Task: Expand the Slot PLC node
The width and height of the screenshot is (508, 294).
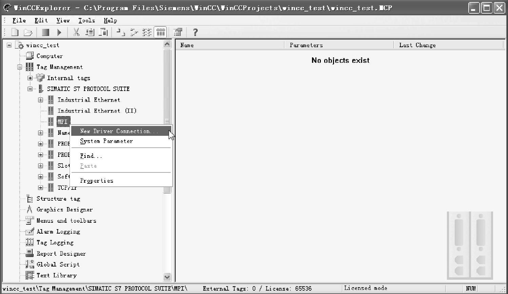Action: (41, 166)
